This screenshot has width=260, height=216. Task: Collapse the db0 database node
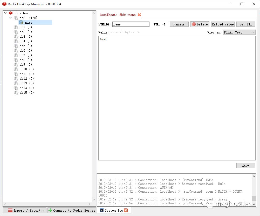[x=11, y=18]
